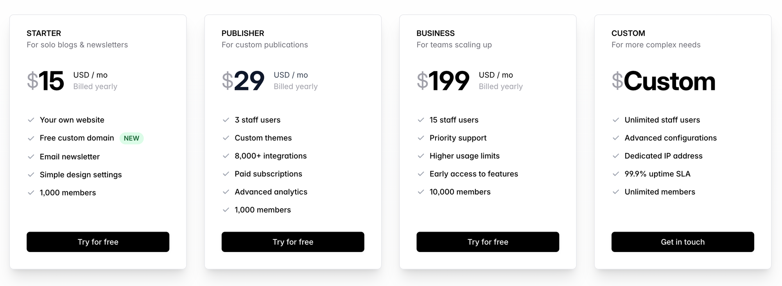Click the checkmark next to Dedicated IP address
The width and height of the screenshot is (782, 286).
coord(615,156)
